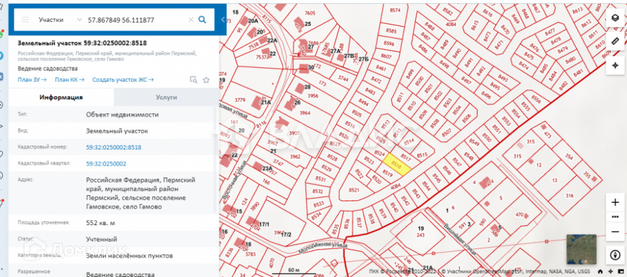Click the window icon in the footer
Screen dimensions: 627x277
(x=620, y=272)
